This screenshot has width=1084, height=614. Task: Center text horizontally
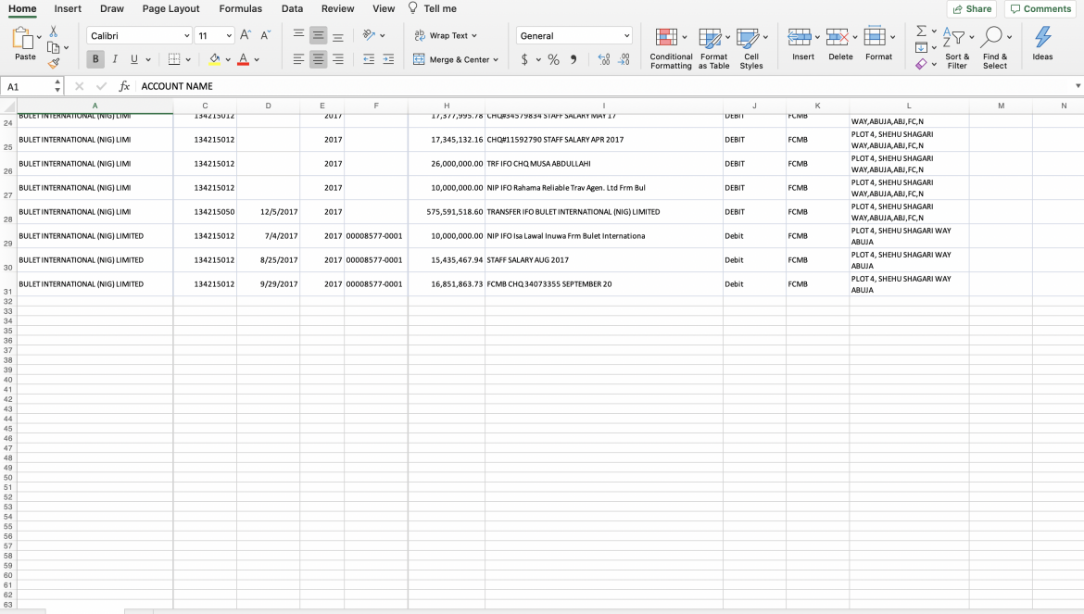318,59
